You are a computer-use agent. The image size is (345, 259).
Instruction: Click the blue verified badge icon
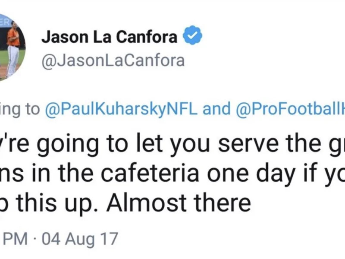(193, 37)
